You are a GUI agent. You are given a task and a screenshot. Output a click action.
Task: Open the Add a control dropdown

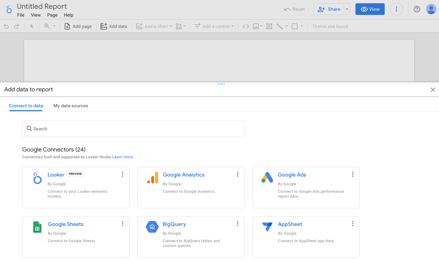point(214,26)
